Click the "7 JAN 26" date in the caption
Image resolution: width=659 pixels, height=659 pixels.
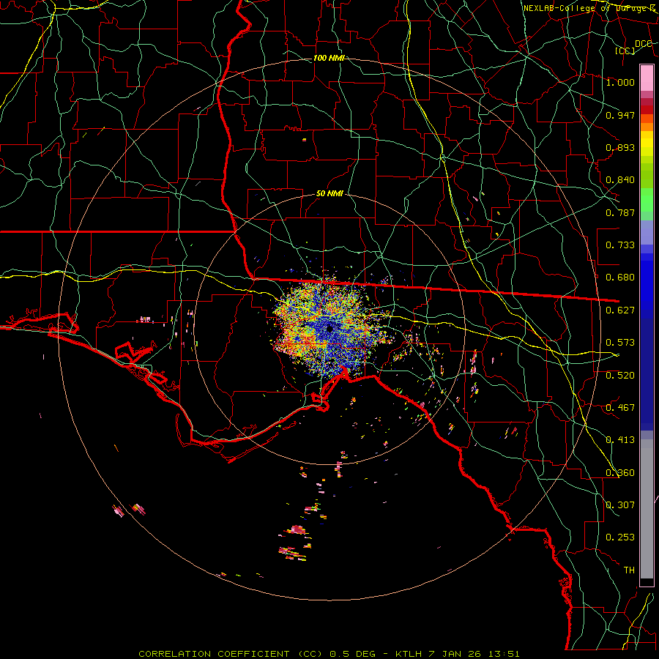pos(454,654)
